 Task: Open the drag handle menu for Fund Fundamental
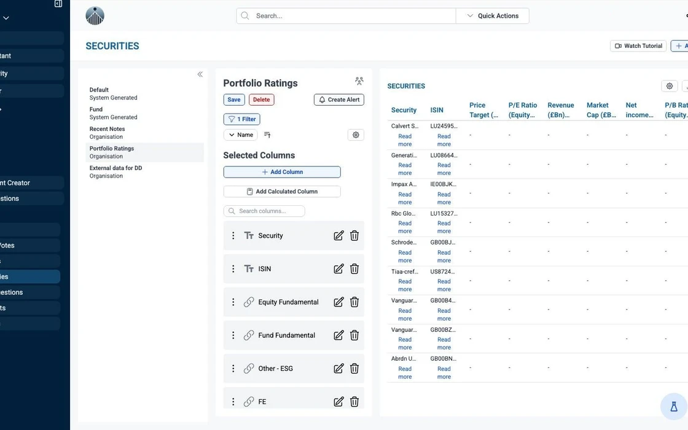pos(233,335)
